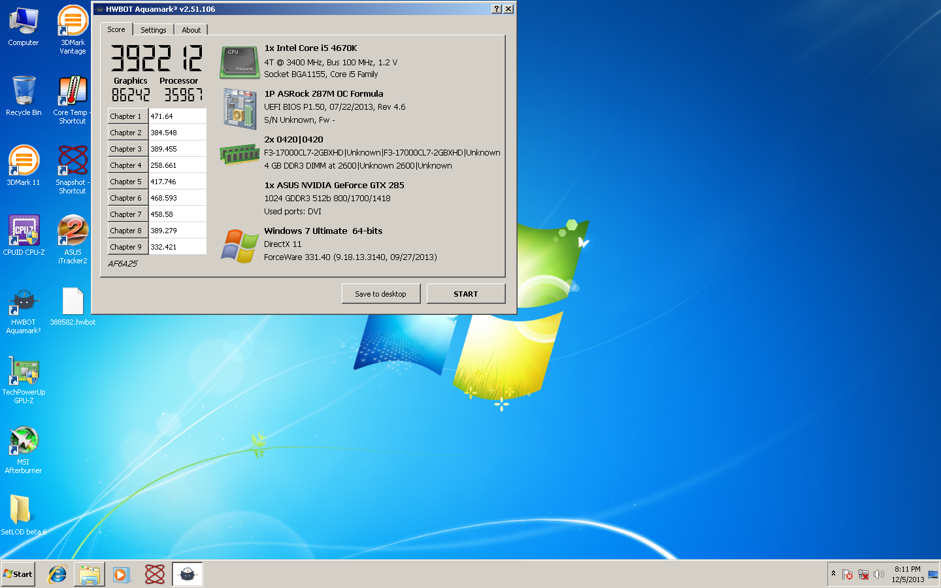
Task: Click the motherboard icon in Aquamark
Action: [x=239, y=108]
